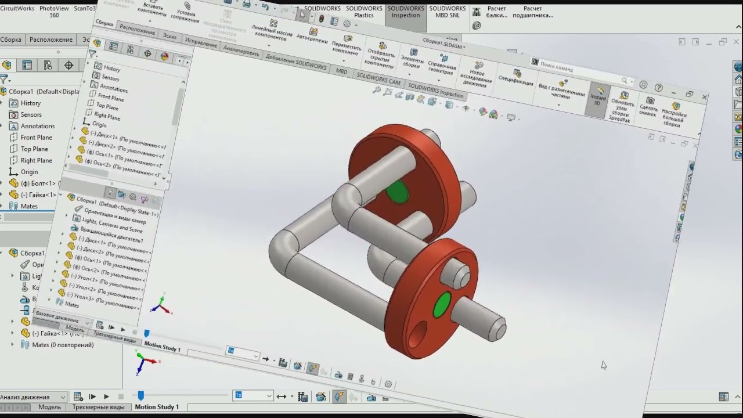This screenshot has height=418, width=743.
Task: Open Анализ движения dropdown in the back window
Action: [x=33, y=397]
